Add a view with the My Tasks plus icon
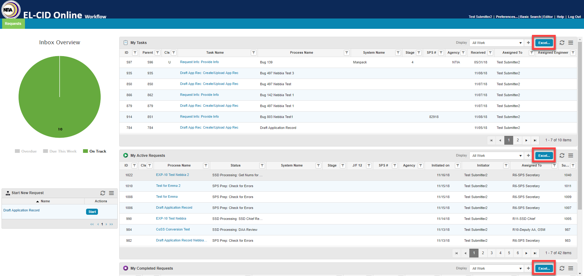584x276 pixels. click(x=528, y=43)
